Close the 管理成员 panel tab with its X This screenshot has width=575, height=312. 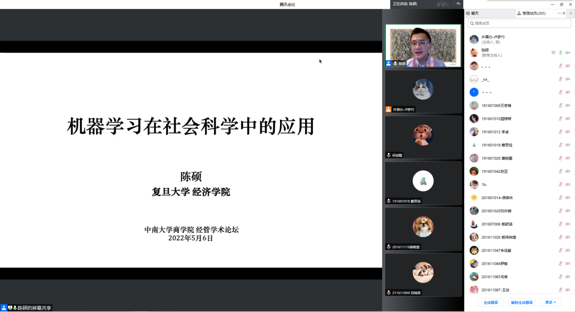pyautogui.click(x=564, y=13)
